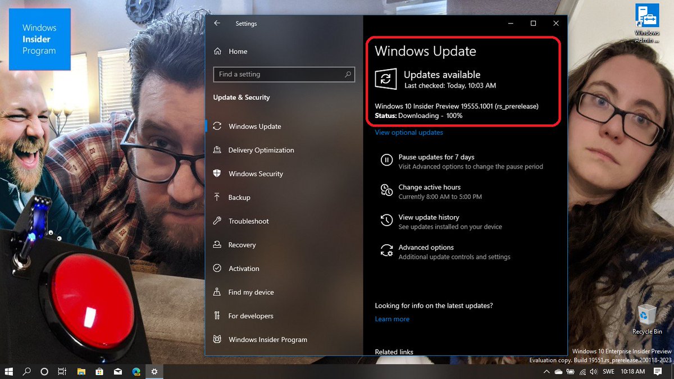Click View optional updates link
The width and height of the screenshot is (674, 379).
[409, 133]
